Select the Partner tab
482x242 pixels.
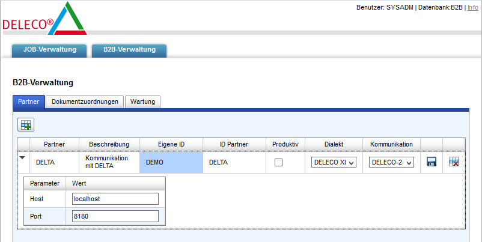click(29, 102)
